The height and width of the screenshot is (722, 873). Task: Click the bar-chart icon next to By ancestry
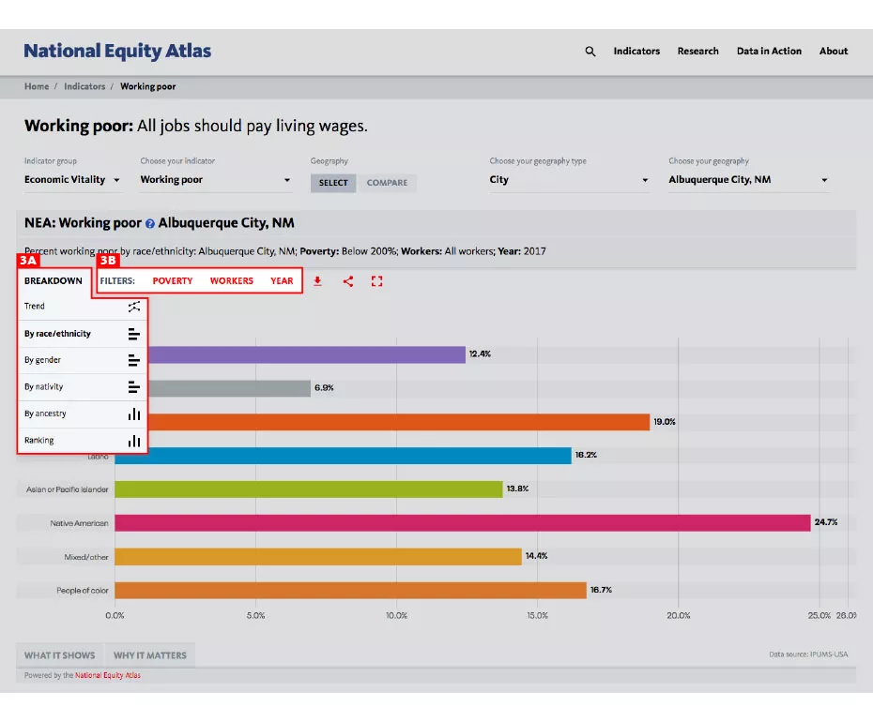133,414
